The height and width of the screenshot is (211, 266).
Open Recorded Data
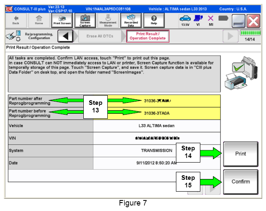[x=131, y=20]
